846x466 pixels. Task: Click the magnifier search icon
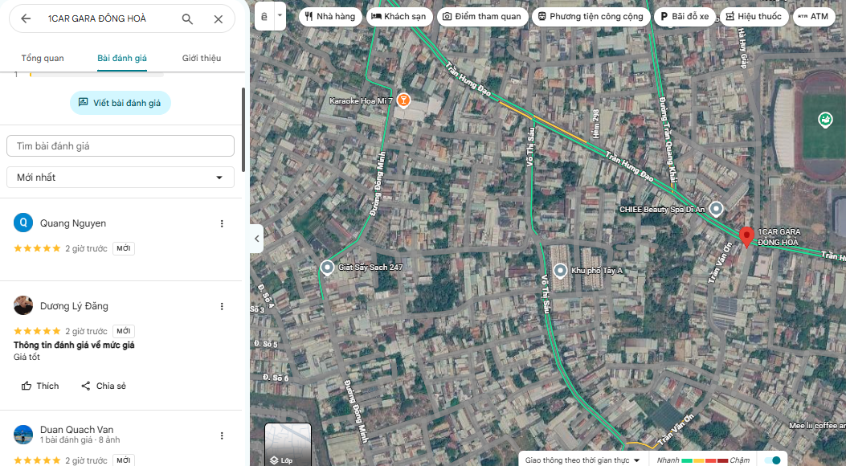click(187, 18)
